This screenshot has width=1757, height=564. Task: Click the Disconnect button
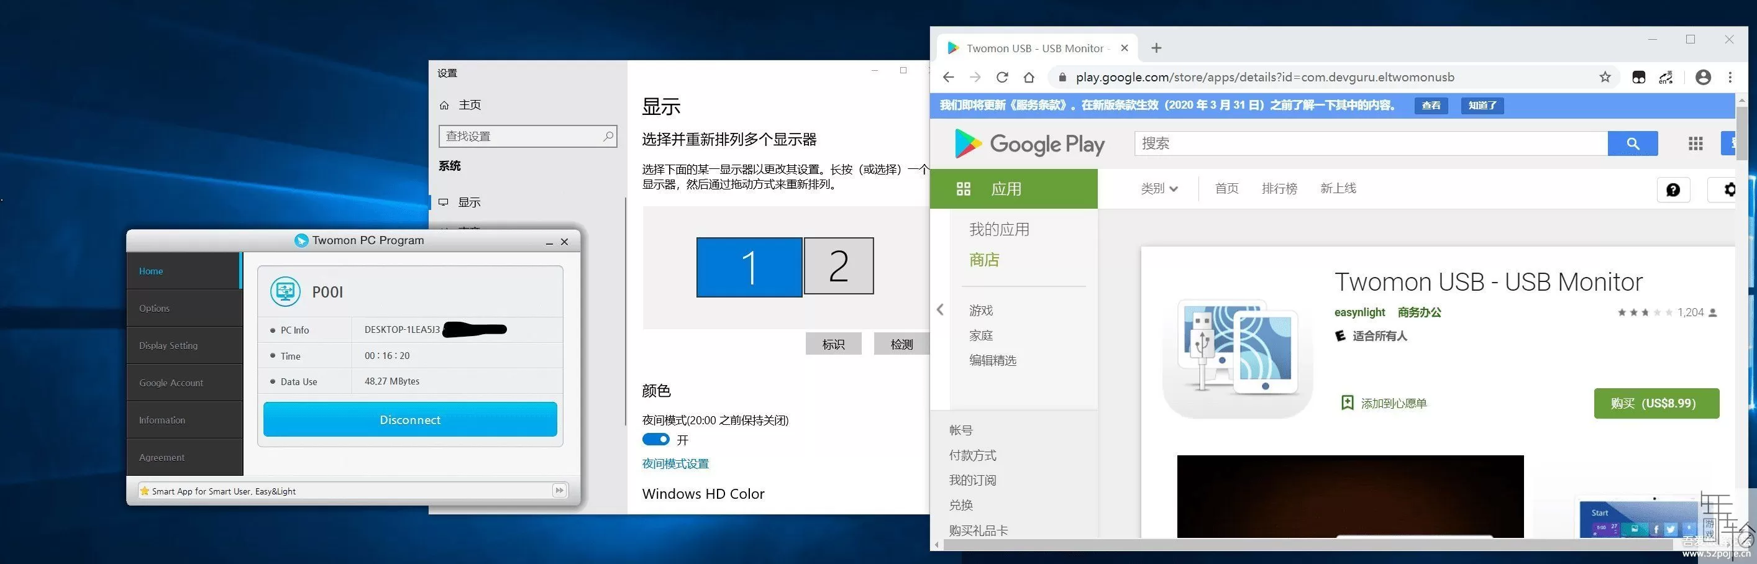coord(410,419)
